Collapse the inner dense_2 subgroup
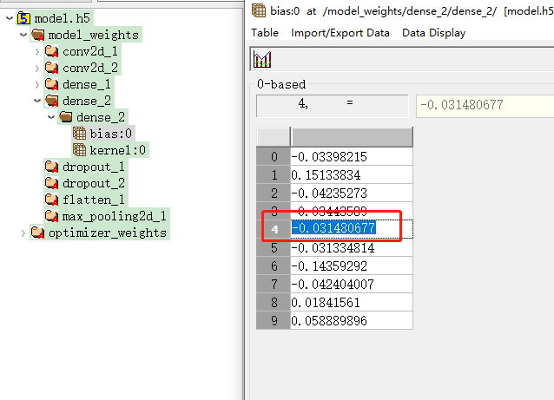This screenshot has width=554, height=400. click(51, 117)
